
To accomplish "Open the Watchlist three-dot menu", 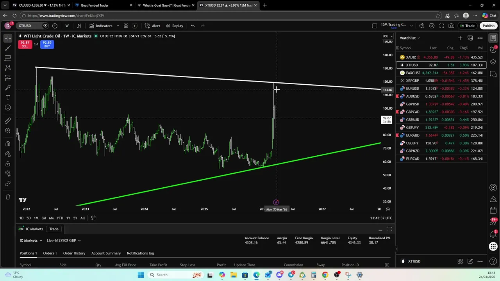I will pos(480,38).
